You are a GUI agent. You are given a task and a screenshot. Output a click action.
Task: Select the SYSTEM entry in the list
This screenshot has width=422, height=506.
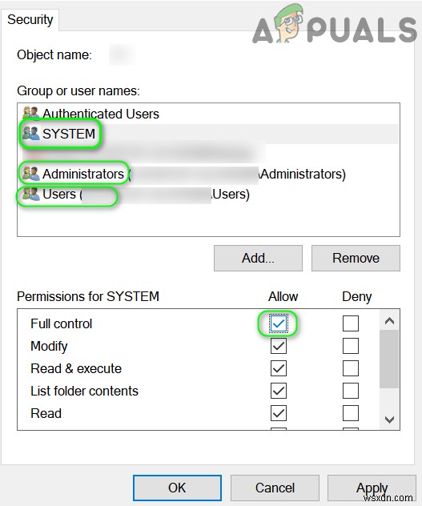pos(208,134)
